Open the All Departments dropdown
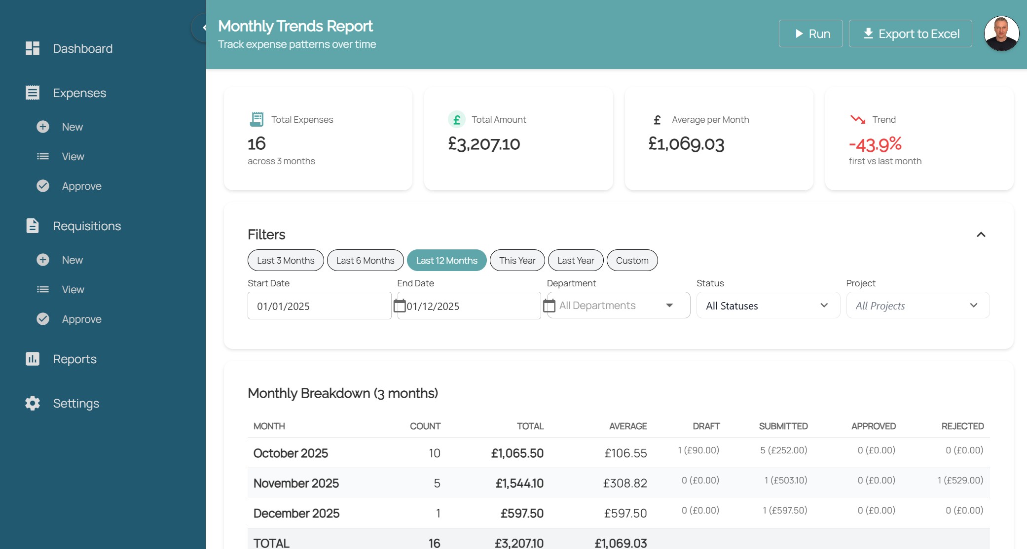The height and width of the screenshot is (549, 1027). point(617,305)
